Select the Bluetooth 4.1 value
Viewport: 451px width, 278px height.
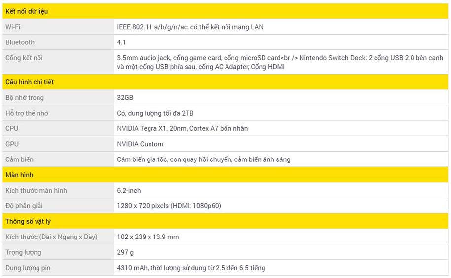pos(122,42)
